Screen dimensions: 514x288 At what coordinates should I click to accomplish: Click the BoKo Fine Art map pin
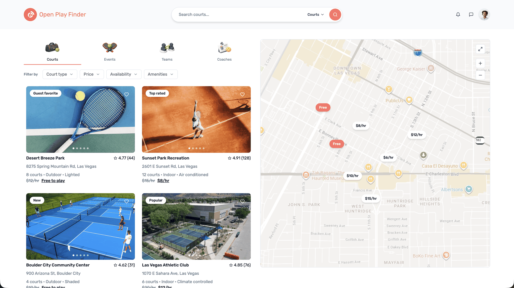(446, 255)
